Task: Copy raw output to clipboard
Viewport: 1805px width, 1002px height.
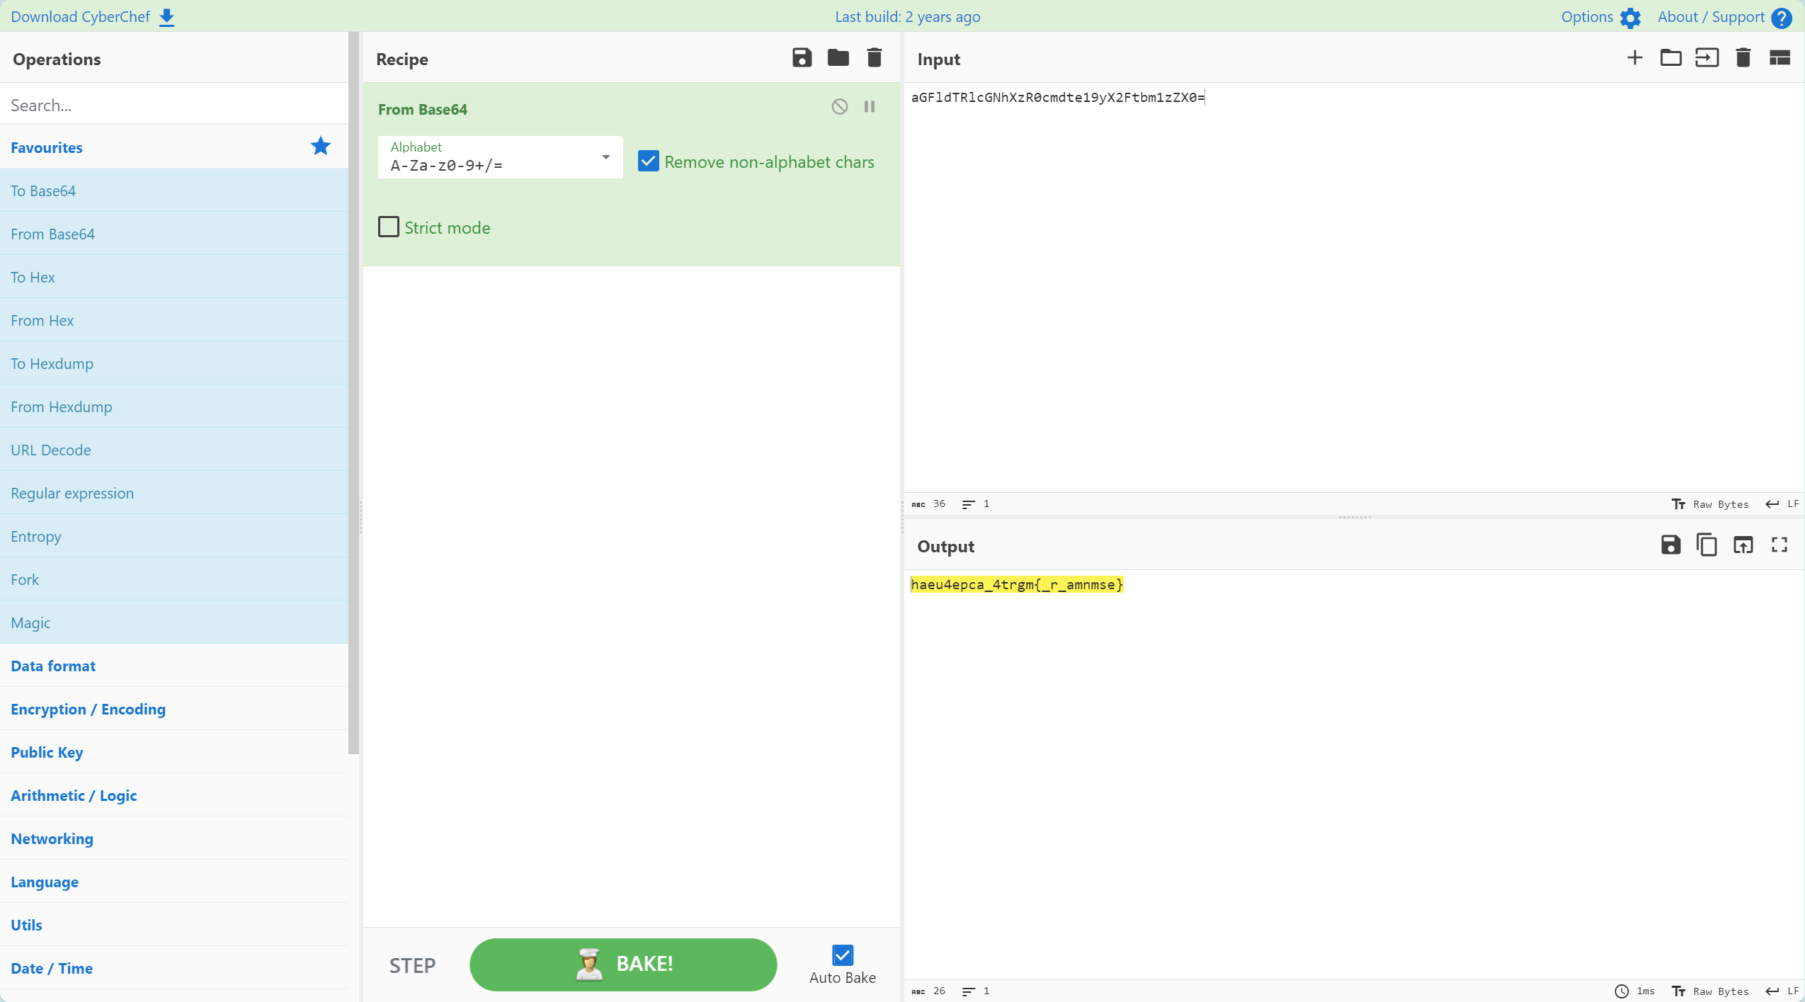Action: [1707, 545]
